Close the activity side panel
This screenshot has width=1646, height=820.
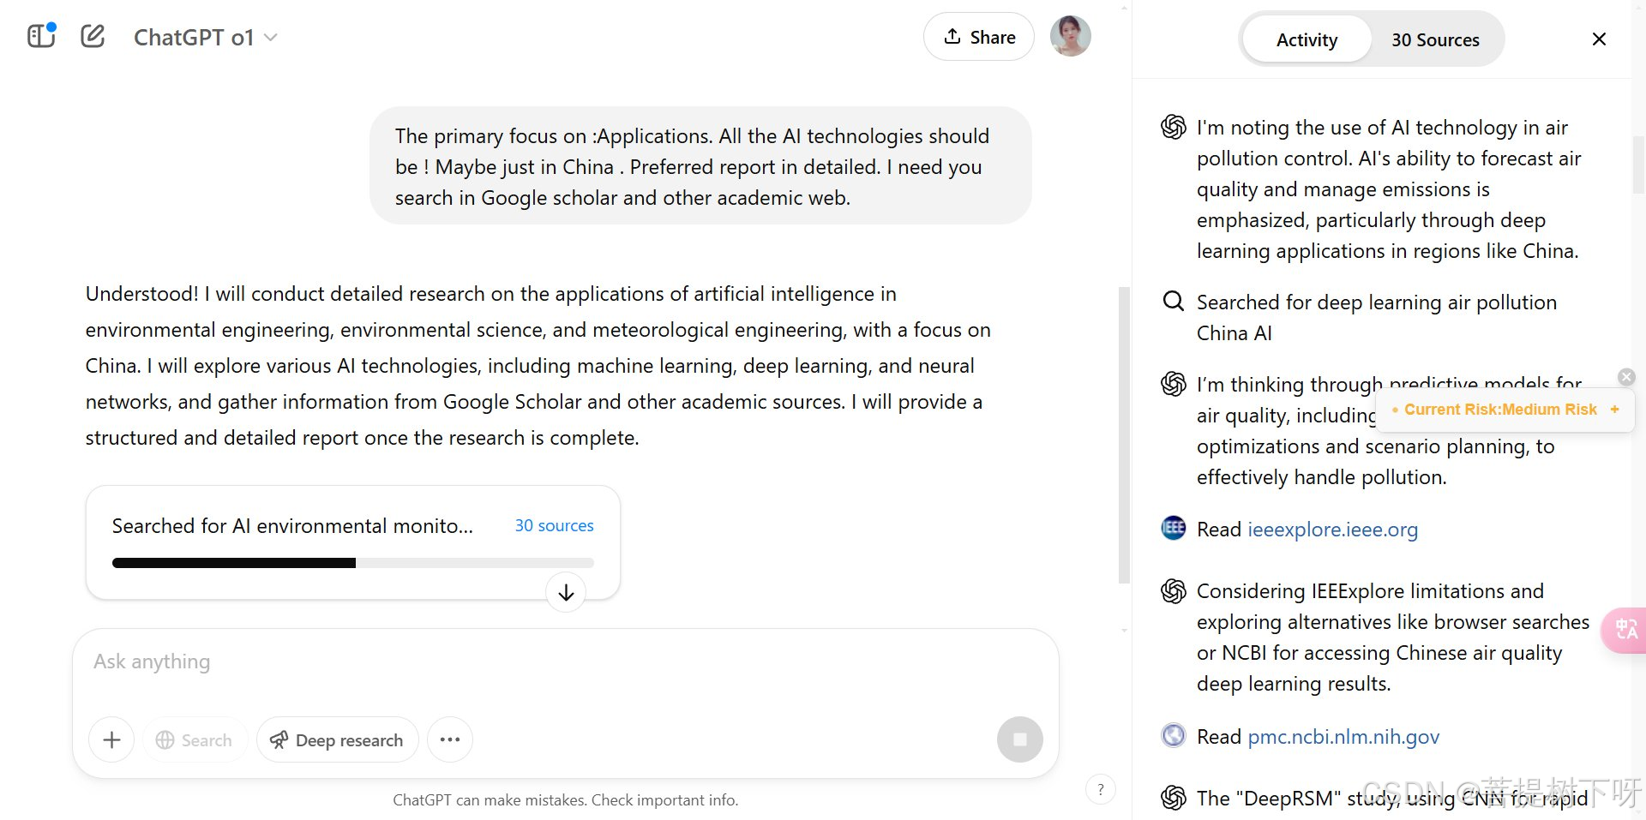click(x=1598, y=39)
